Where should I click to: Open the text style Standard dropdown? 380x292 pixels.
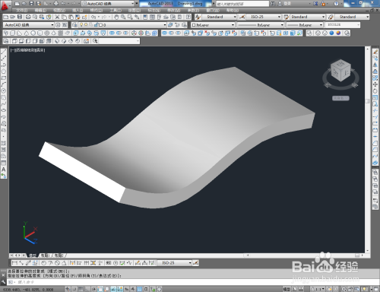pyautogui.click(x=219, y=17)
